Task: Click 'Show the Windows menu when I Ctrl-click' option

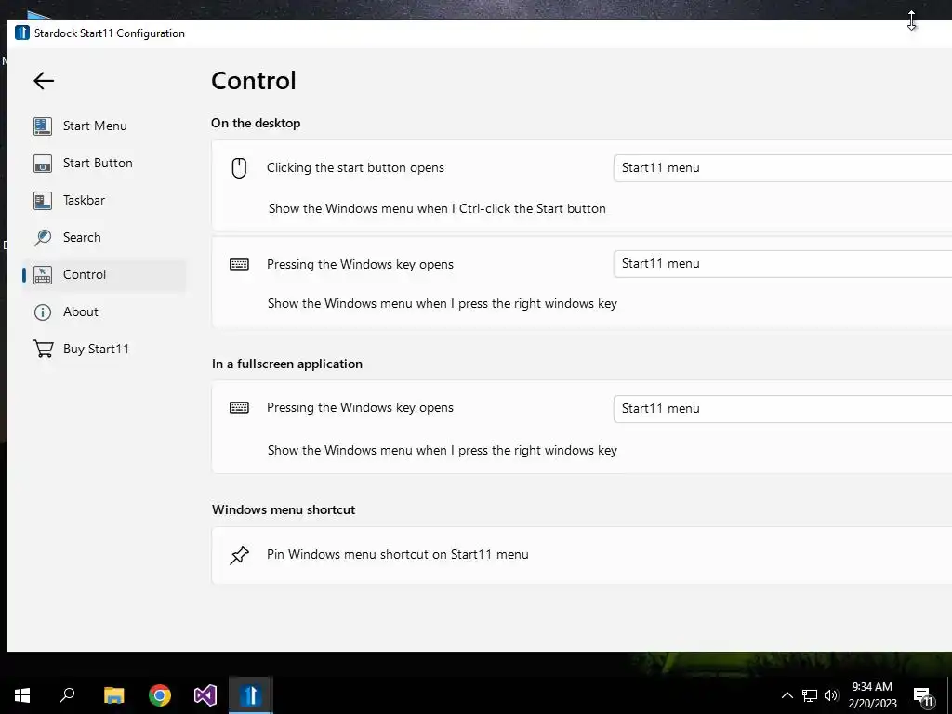Action: (437, 208)
